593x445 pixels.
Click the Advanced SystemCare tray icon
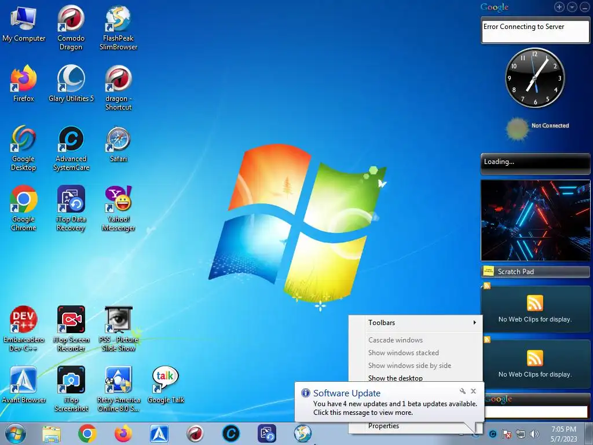493,434
